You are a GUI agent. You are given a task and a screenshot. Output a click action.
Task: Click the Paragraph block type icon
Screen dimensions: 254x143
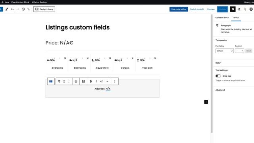coord(59,81)
